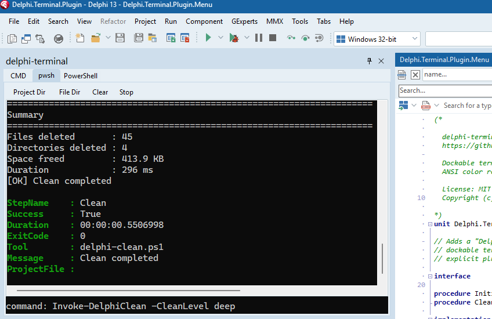Click the printer icon beside name field
The width and height of the screenshot is (492, 319).
click(x=401, y=75)
